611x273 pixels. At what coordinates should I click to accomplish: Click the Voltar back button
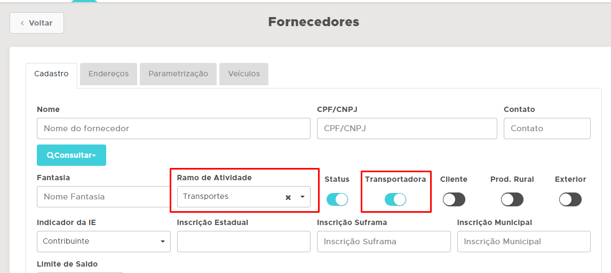point(37,23)
